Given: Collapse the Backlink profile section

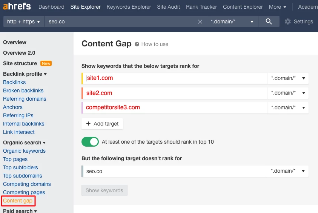Looking at the screenshot, I should click(x=25, y=74).
